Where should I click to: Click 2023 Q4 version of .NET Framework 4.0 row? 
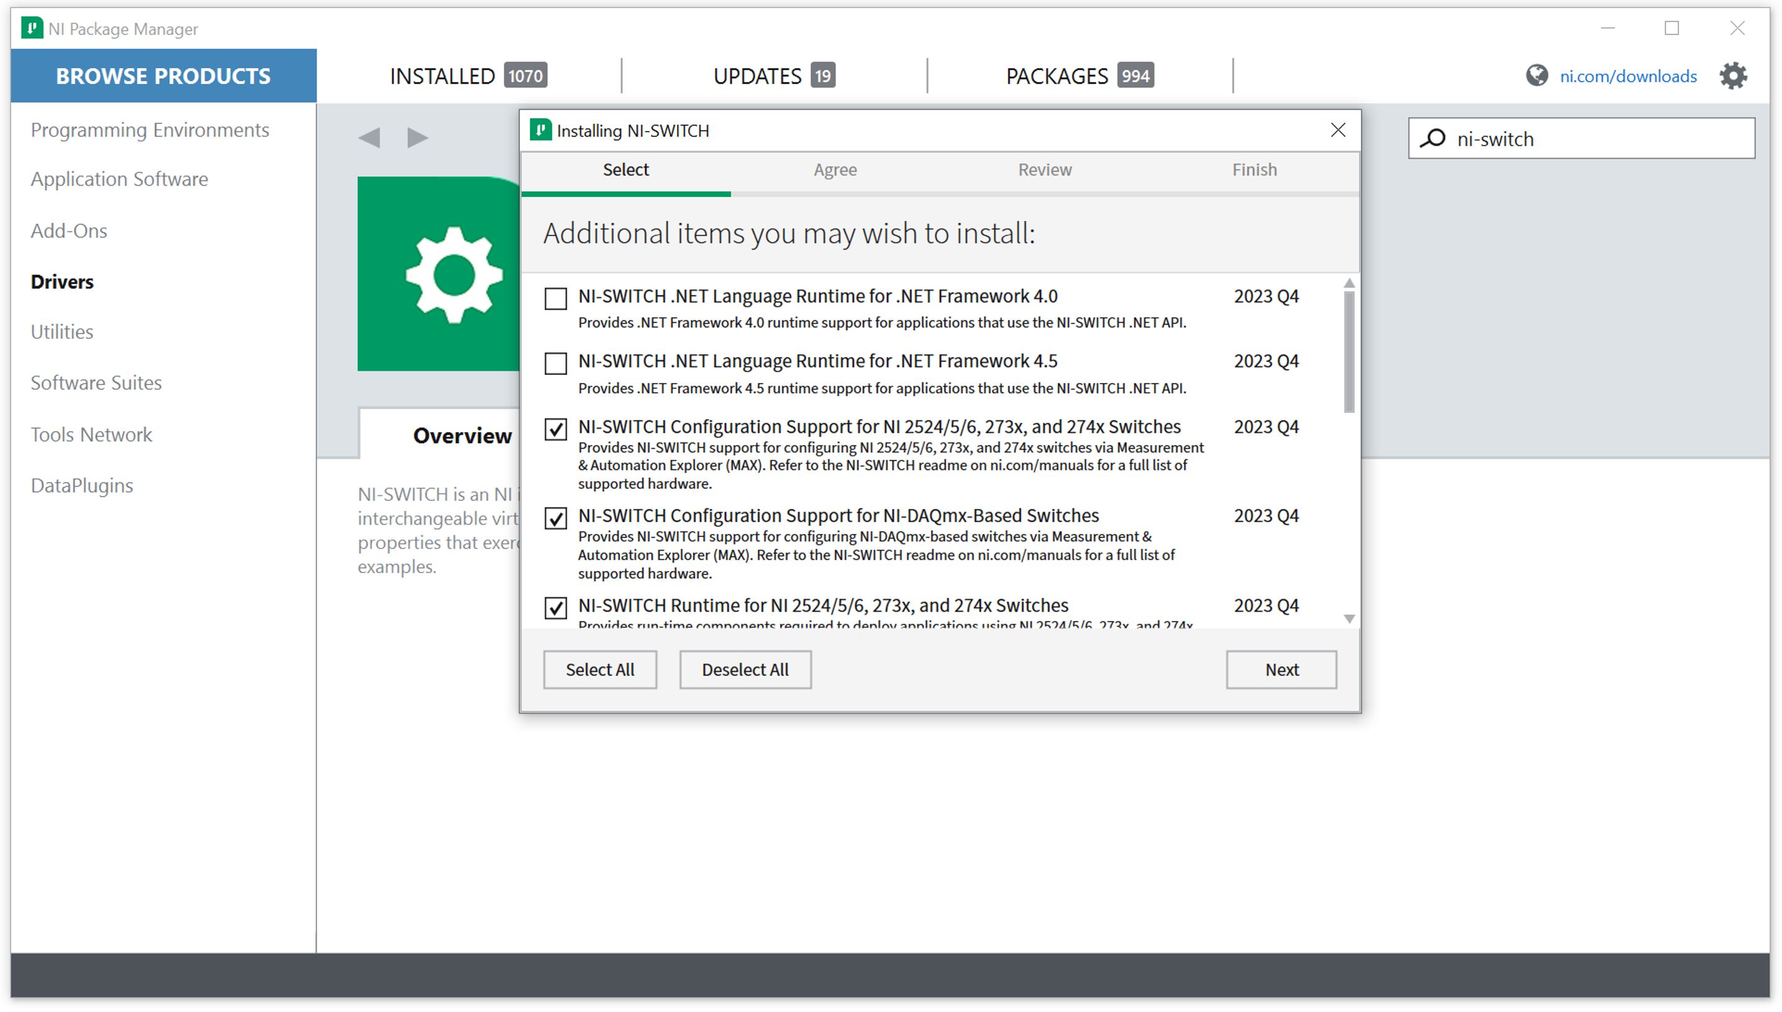click(1266, 296)
